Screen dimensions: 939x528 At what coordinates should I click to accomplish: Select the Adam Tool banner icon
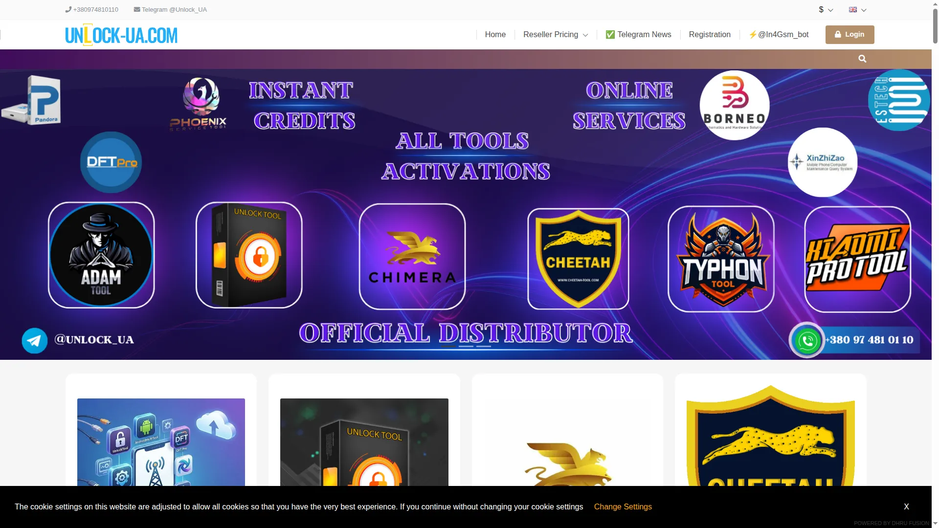(101, 255)
